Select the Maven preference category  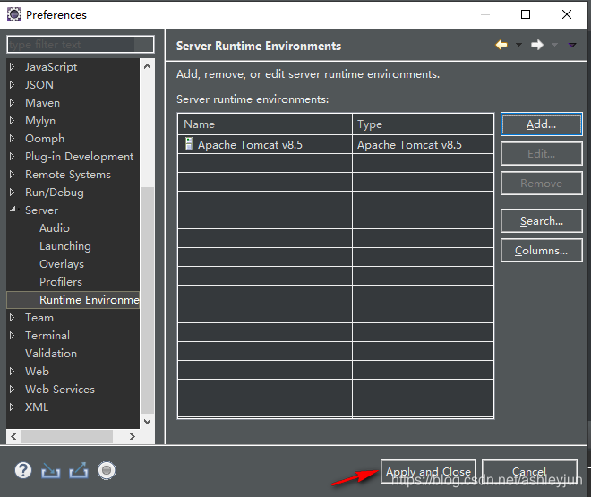[42, 102]
